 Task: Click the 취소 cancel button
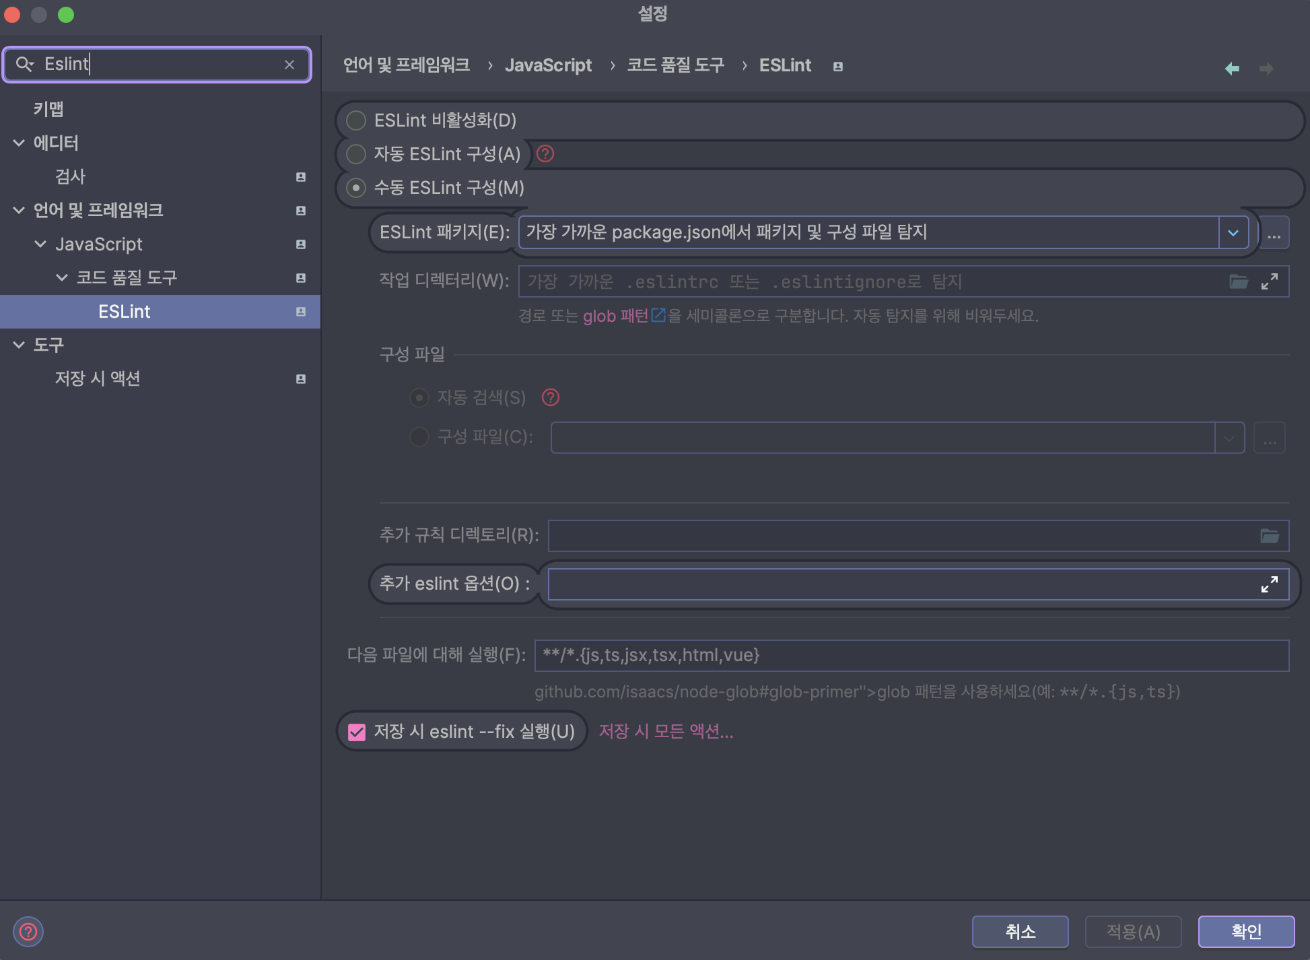tap(1020, 932)
